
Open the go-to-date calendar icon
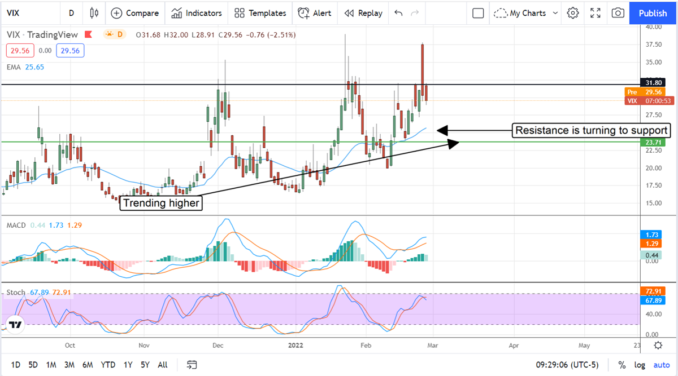point(192,365)
